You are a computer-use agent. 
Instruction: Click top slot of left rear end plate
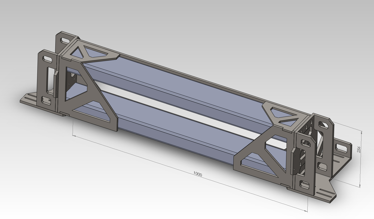pos(65,40)
